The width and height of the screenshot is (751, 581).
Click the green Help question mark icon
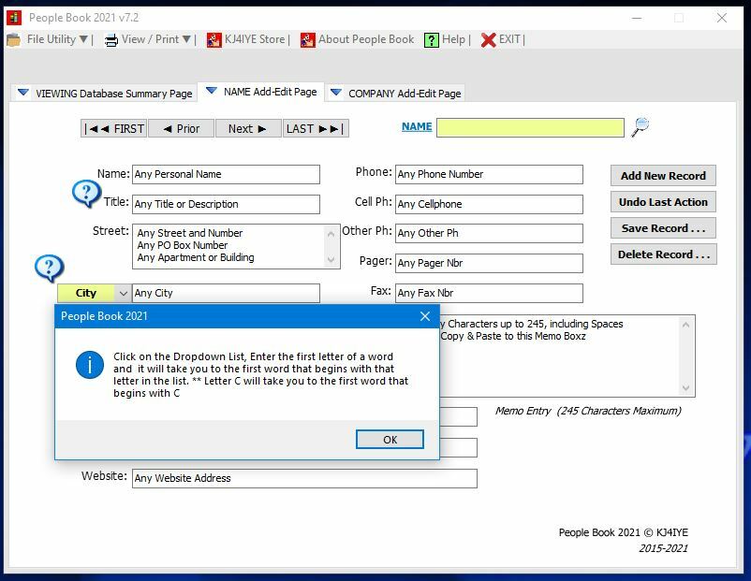432,39
